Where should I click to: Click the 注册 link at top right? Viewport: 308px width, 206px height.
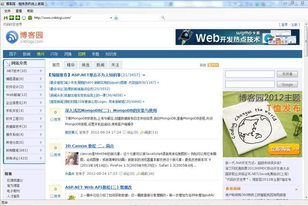pos(294,25)
